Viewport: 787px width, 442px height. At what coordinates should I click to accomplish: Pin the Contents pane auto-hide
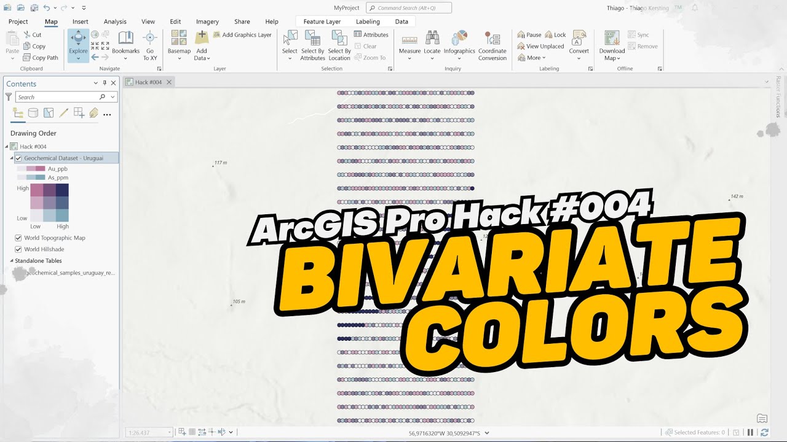[x=105, y=83]
